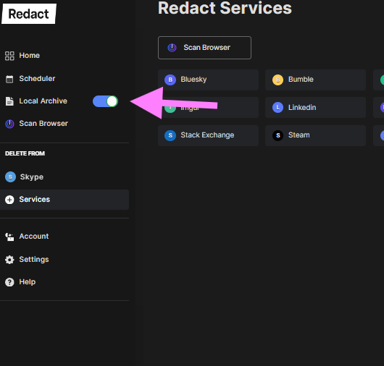384x366 pixels.
Task: Click the Redact Services heading
Action: 225,8
